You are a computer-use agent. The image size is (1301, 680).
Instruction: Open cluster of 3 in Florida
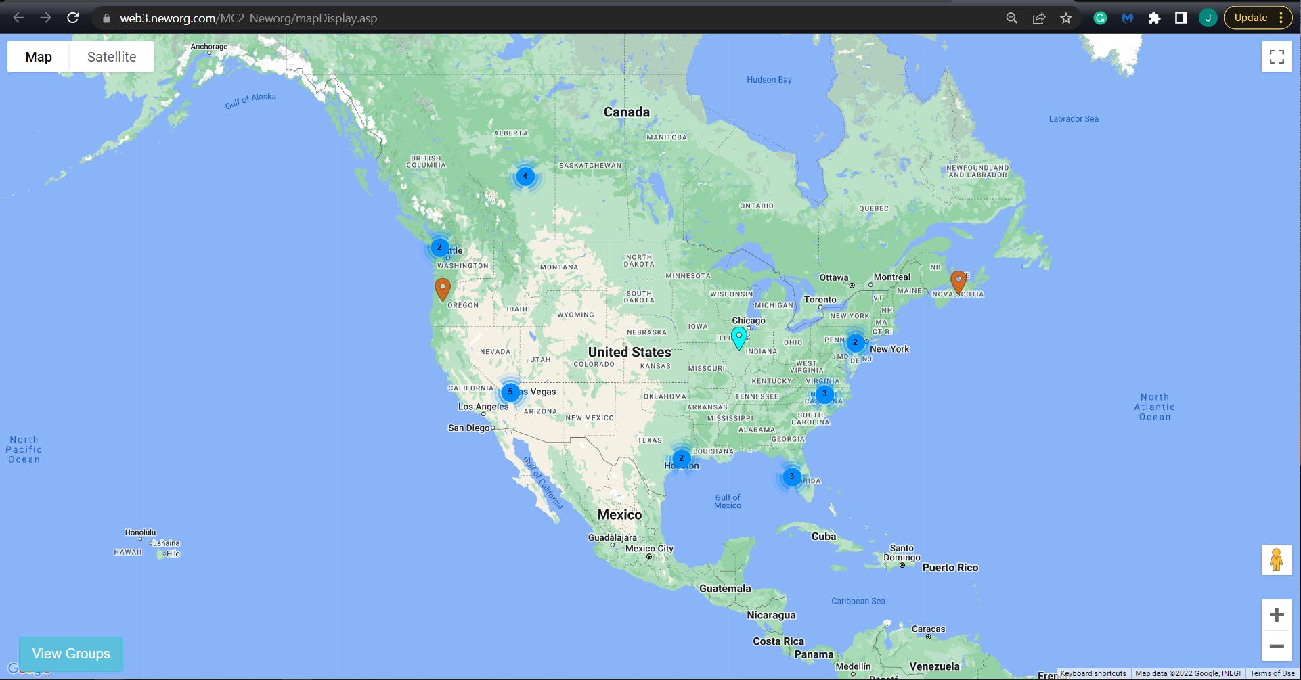coord(791,476)
